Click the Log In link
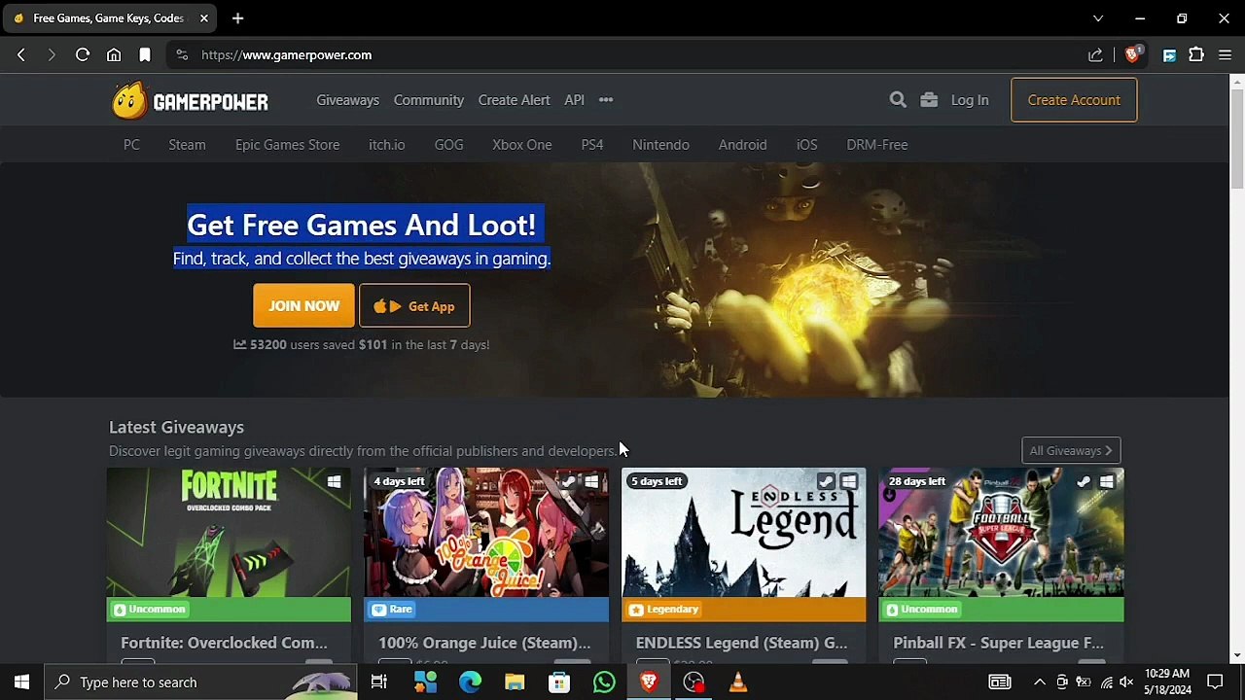 [970, 100]
